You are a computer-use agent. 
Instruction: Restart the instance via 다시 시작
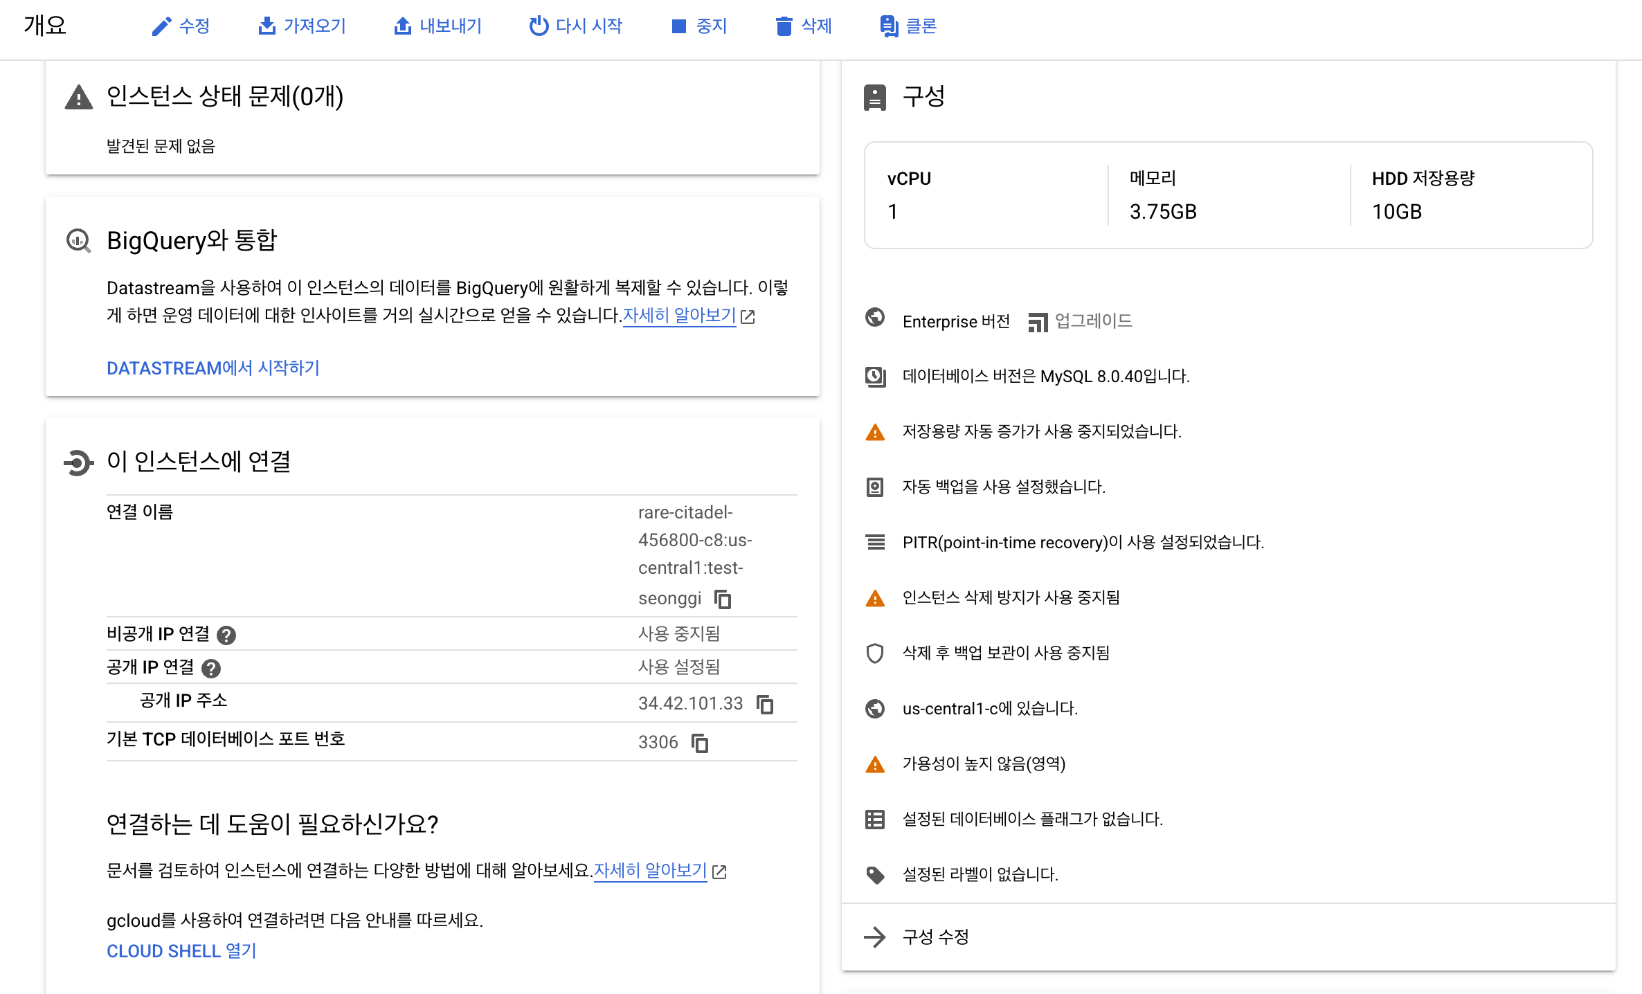coord(576,26)
